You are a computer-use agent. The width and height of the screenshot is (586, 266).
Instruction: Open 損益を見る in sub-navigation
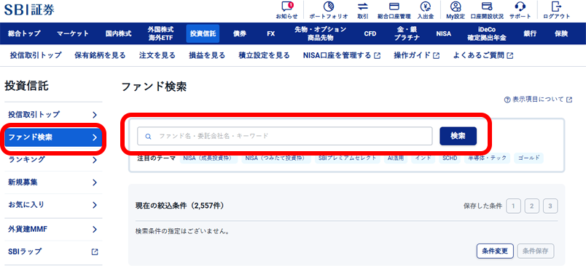point(207,55)
